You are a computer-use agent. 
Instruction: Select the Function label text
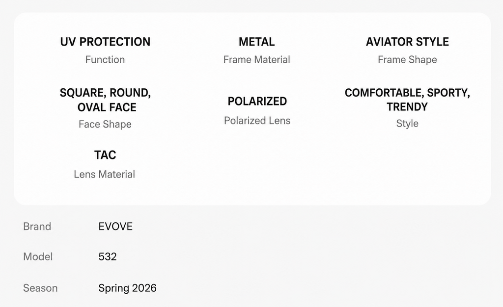click(x=105, y=59)
